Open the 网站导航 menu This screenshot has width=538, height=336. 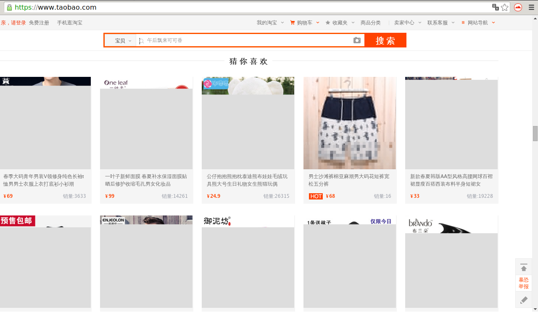pyautogui.click(x=478, y=23)
